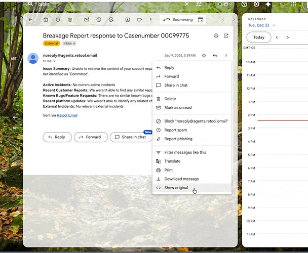Snooze the email with the clock icon
Viewport: 308px width, 253px height.
pos(99,20)
